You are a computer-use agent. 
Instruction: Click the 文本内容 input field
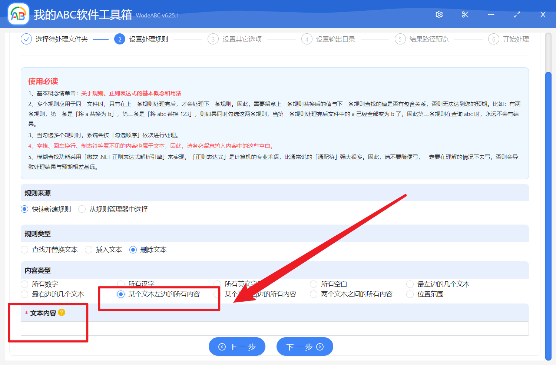click(x=274, y=328)
